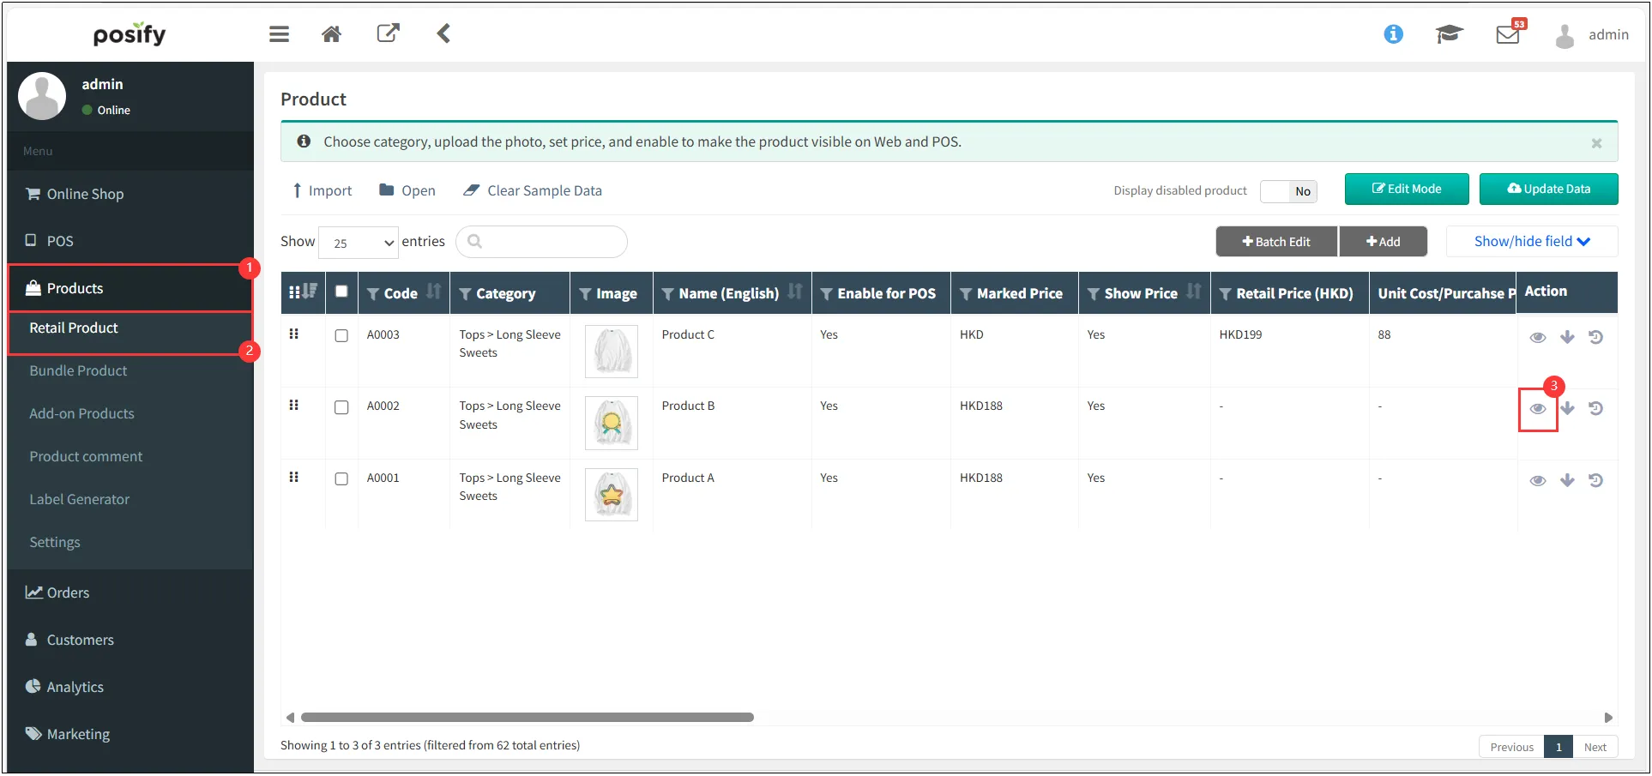This screenshot has width=1652, height=776.
Task: Open the external link icon in the top bar
Action: coord(388,33)
